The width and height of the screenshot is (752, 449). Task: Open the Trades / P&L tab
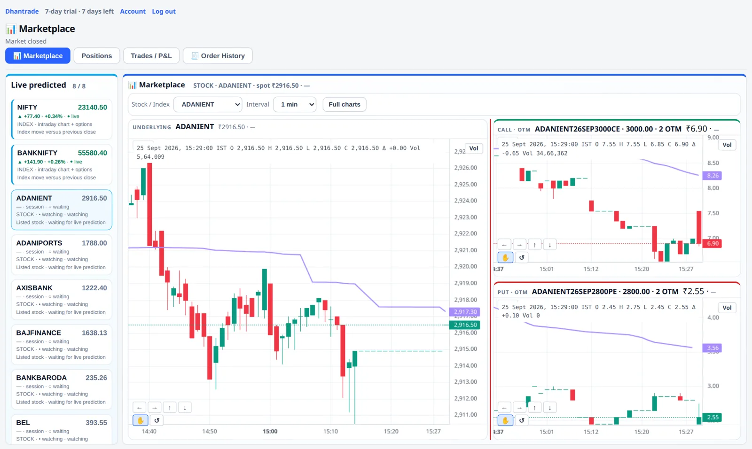(x=151, y=55)
